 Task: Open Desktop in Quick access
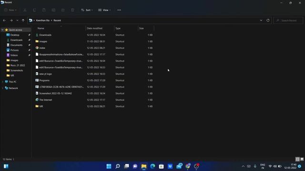[15, 35]
